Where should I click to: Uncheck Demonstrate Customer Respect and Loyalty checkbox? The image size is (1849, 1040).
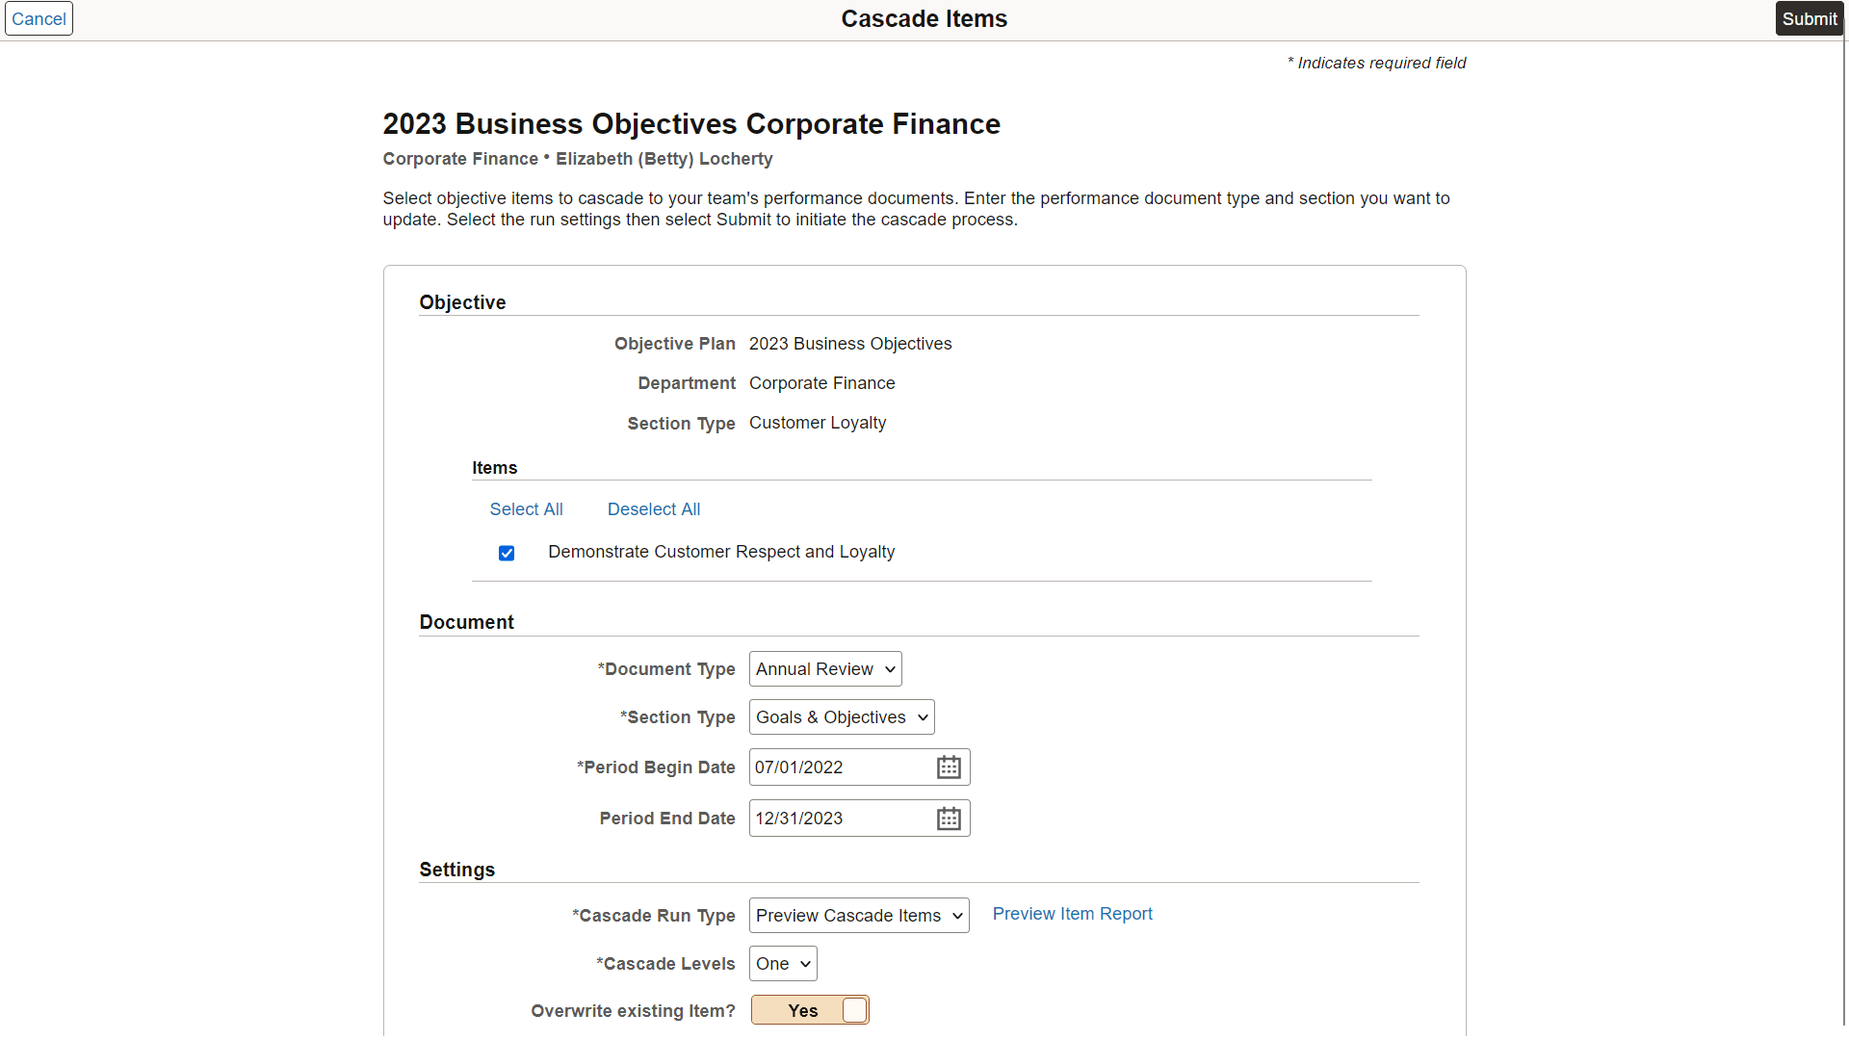pos(507,553)
